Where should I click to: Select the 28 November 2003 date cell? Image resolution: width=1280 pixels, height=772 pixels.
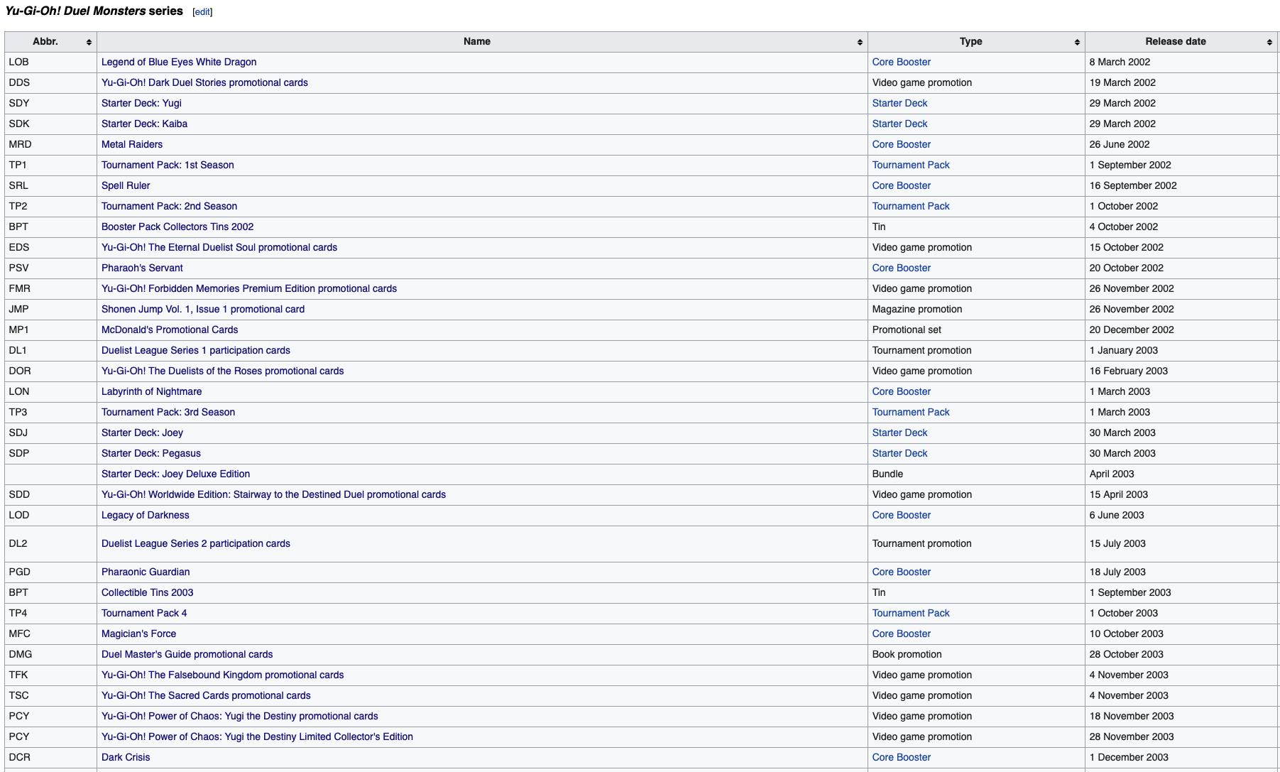(1181, 737)
